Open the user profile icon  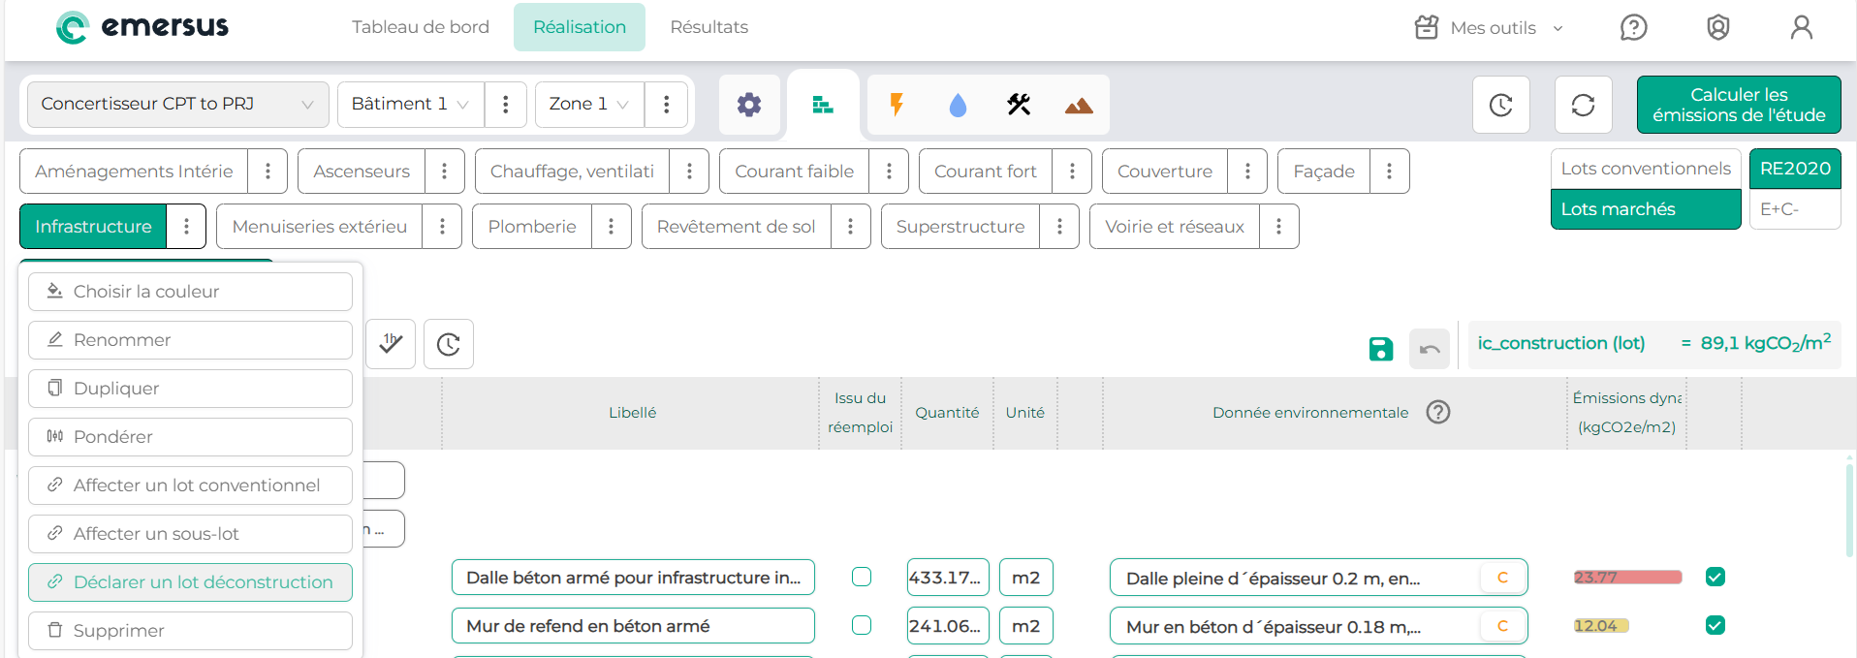[x=1802, y=27]
